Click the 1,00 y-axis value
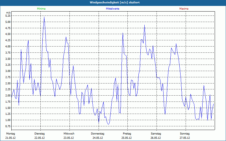 (x=8, y=120)
